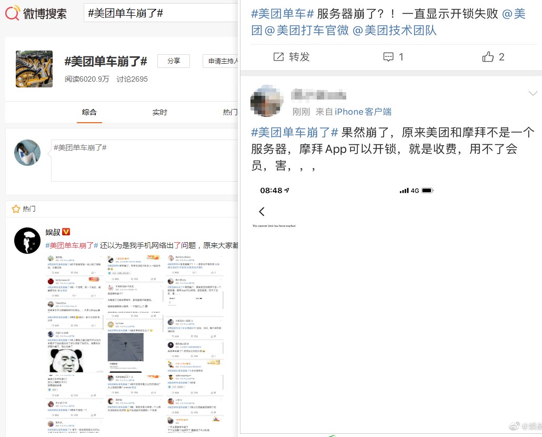Screen dimensions: 542x437
Task: Click the 刚刚 timestamp text
Action: click(301, 112)
